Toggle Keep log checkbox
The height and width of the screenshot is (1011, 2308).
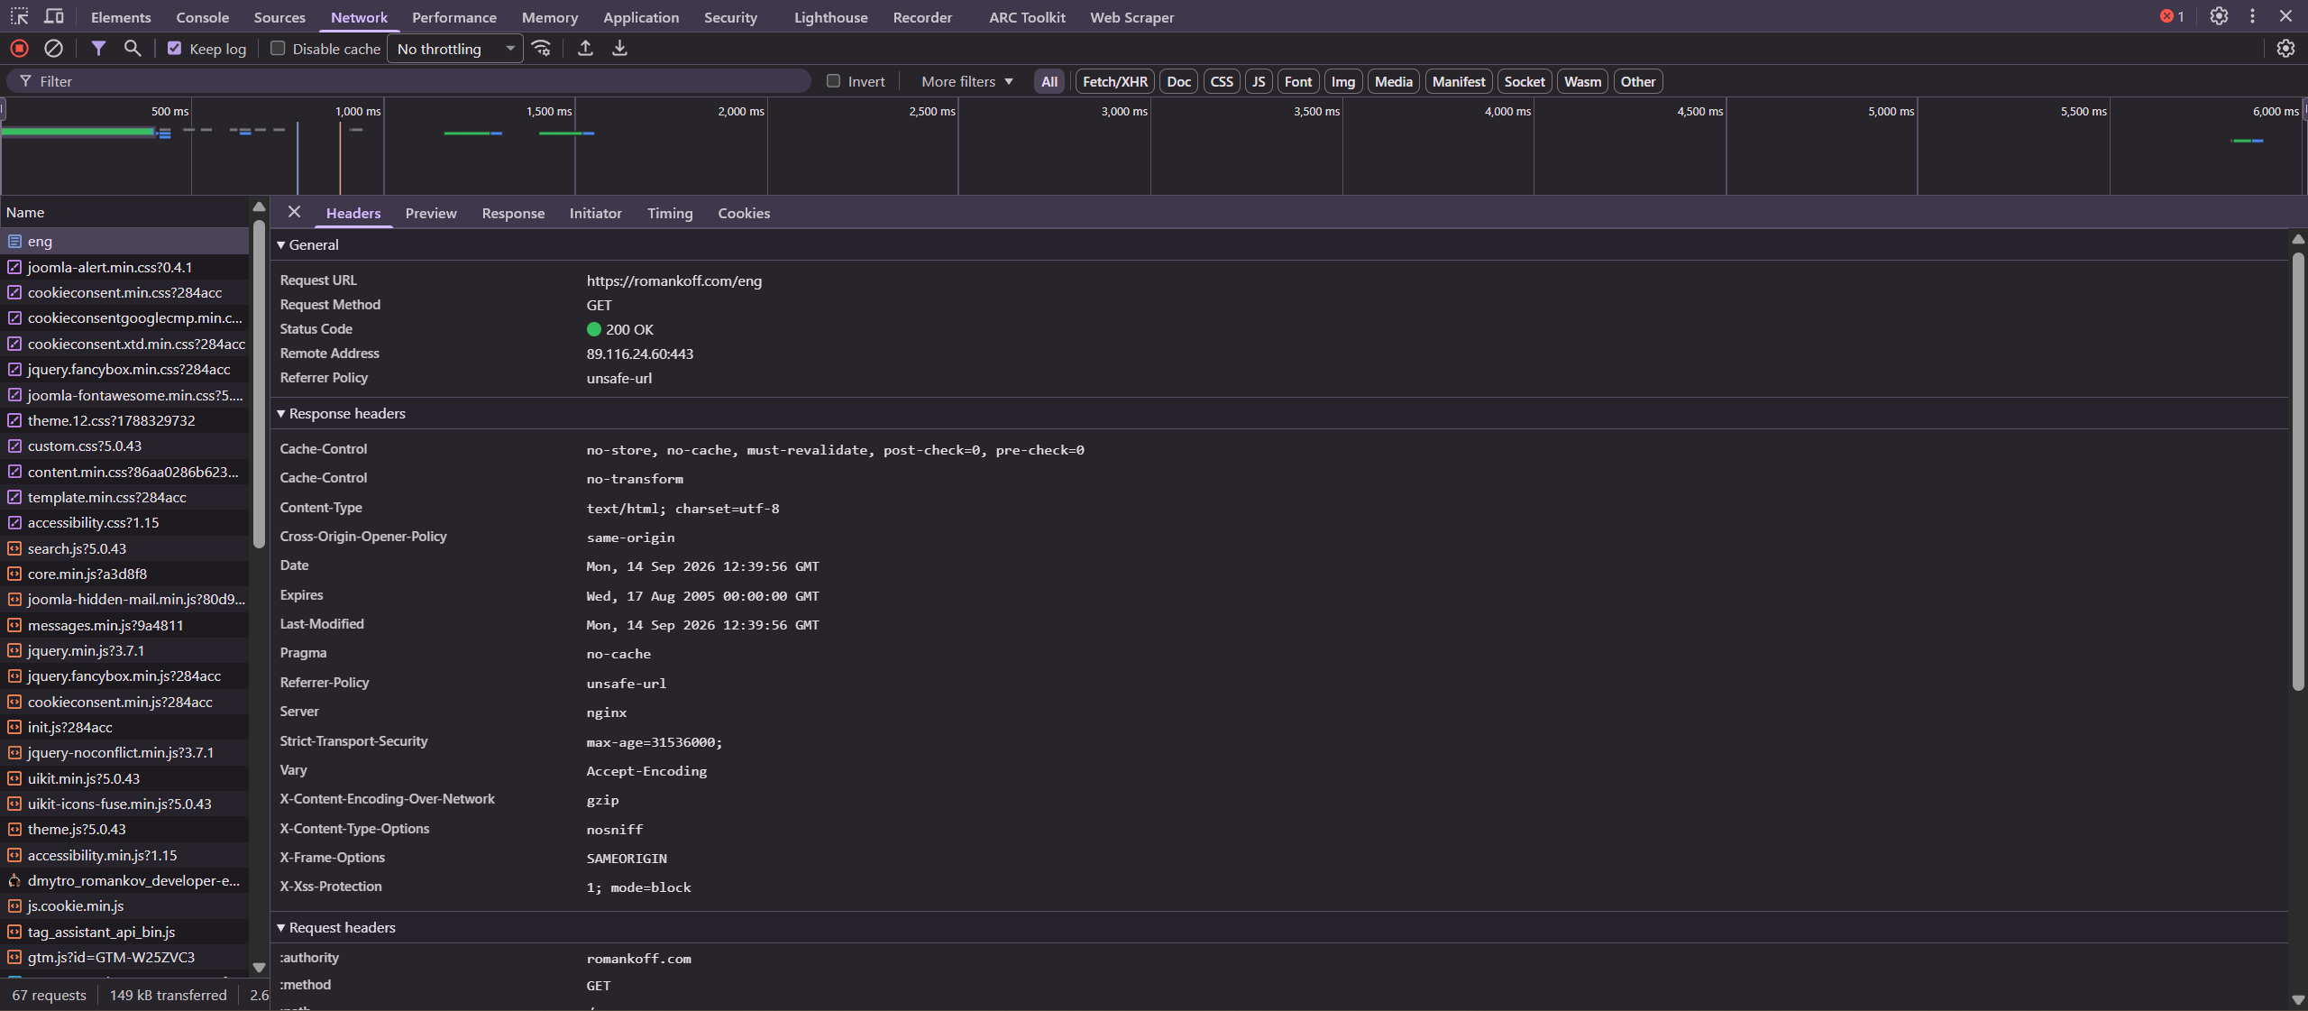tap(175, 49)
